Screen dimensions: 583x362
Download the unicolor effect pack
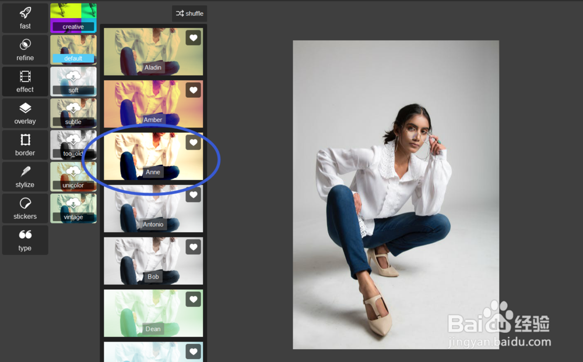(x=73, y=177)
